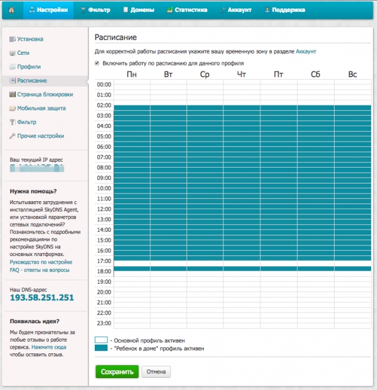Click the white Основной профиль legend swatch
The image size is (377, 390).
[101, 340]
